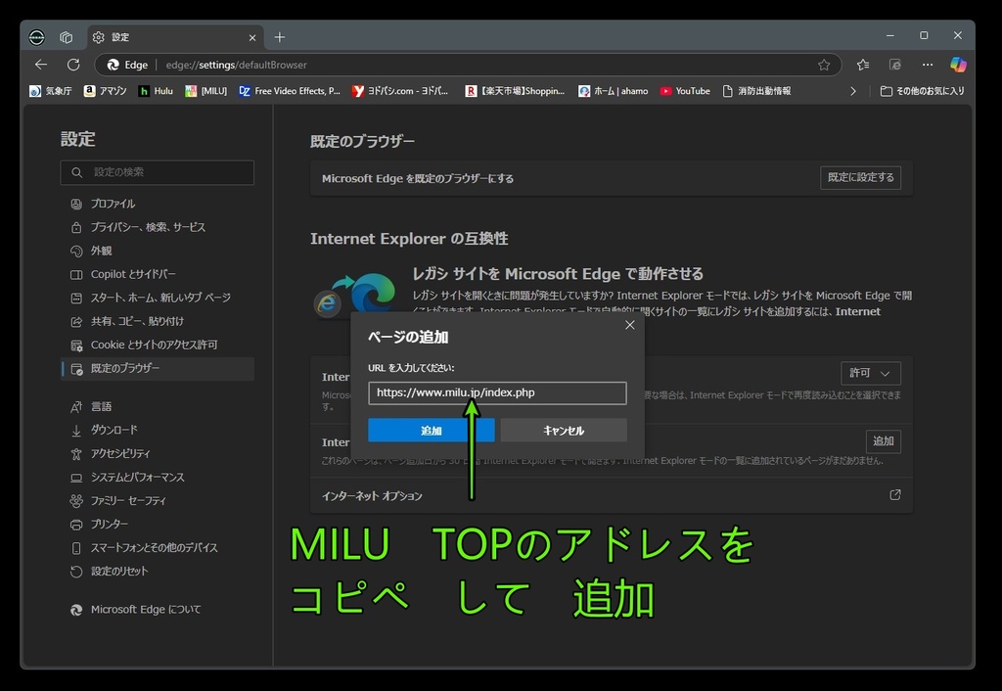Open スタート、ホーム、新しいタブ ページ settings
The width and height of the screenshot is (1002, 691).
(158, 298)
